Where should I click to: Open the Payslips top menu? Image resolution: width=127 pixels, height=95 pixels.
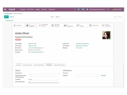pos(38,9)
